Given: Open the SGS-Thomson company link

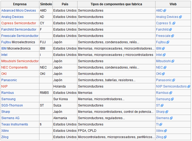Looking at the screenshot, I should pyautogui.click(x=12, y=105).
